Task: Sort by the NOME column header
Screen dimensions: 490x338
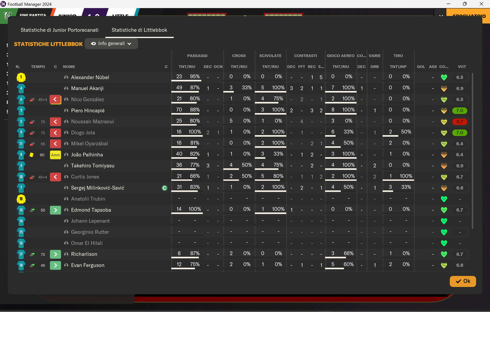Action: click(69, 67)
